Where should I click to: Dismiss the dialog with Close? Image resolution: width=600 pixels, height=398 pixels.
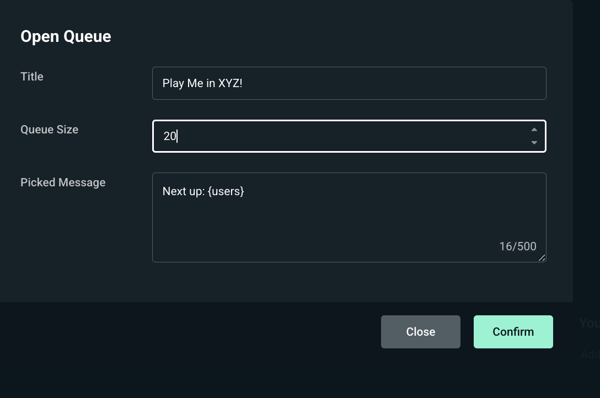(x=420, y=331)
